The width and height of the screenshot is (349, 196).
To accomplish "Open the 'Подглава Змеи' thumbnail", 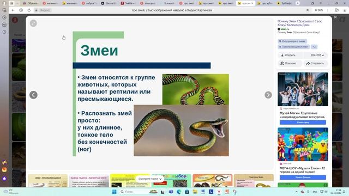I will coord(254,181).
